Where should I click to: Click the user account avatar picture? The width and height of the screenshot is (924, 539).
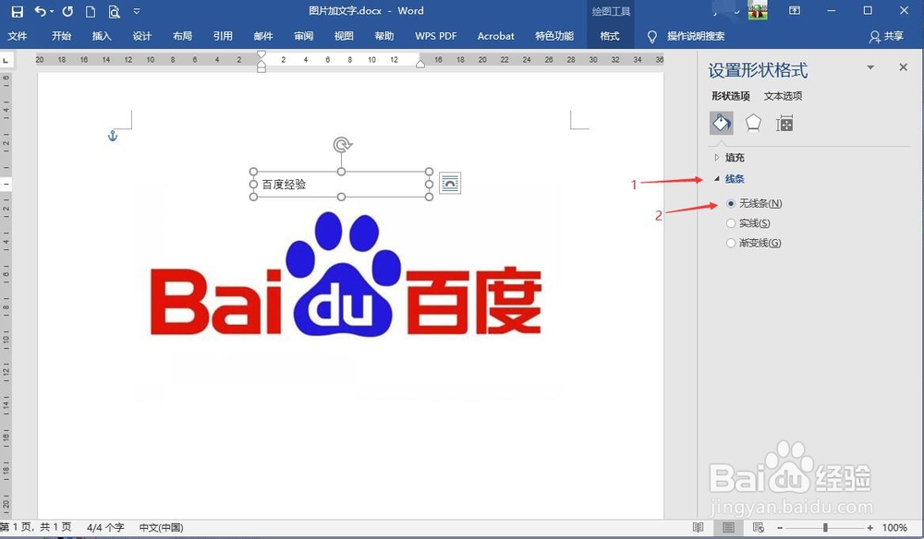(x=758, y=10)
